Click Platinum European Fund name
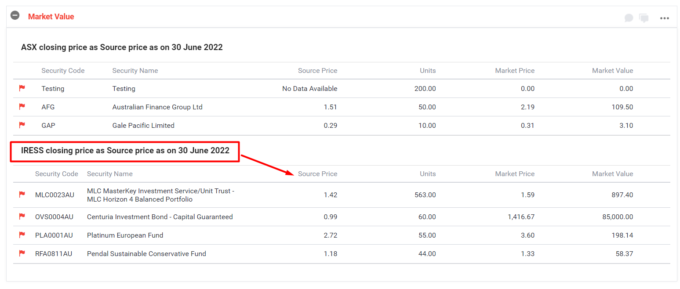This screenshot has height=289, width=680. coord(125,235)
